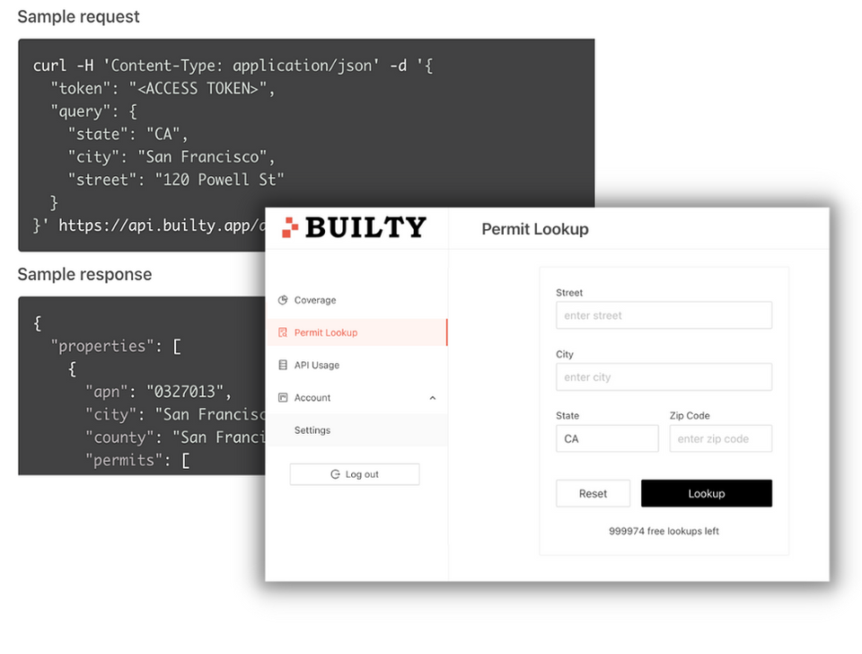Click the '"permits": [' response line

point(137,460)
